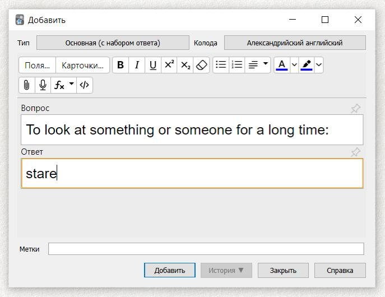Viewport: 385px width, 297px height.
Task: Toggle italic formatting
Action: [137, 65]
